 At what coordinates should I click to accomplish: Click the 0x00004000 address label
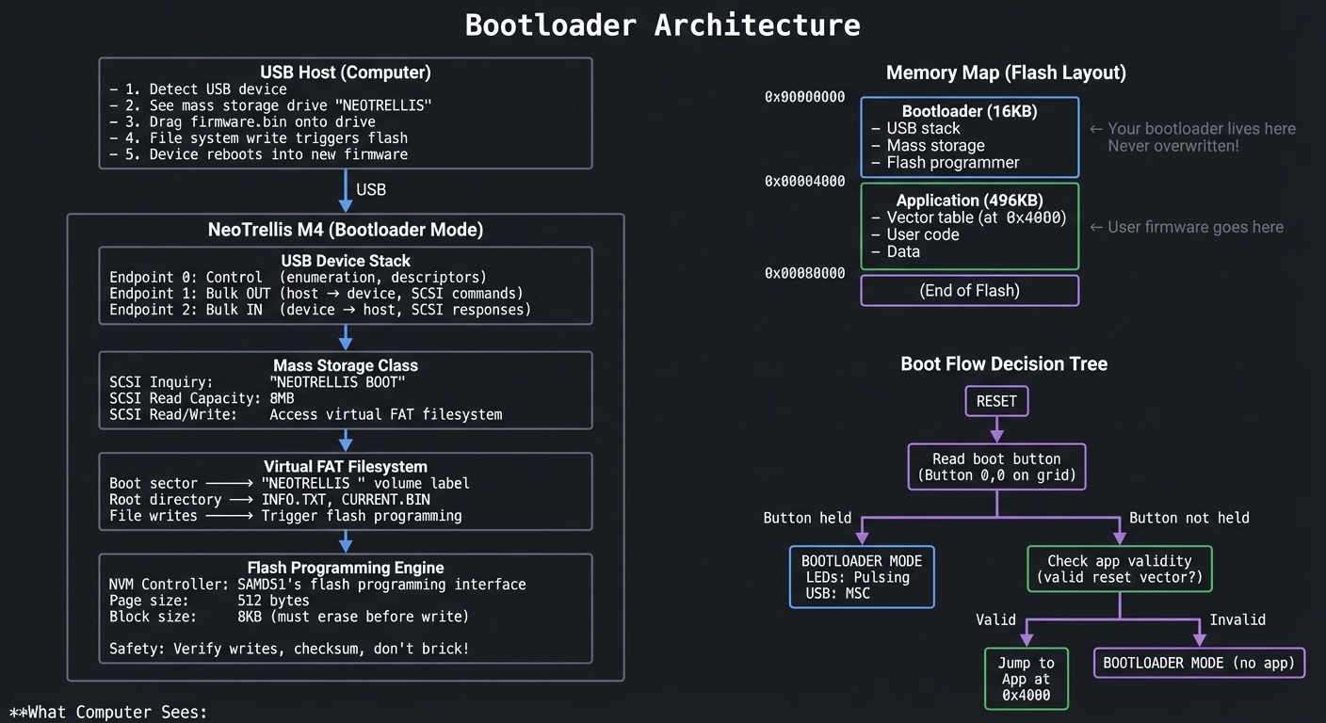804,181
